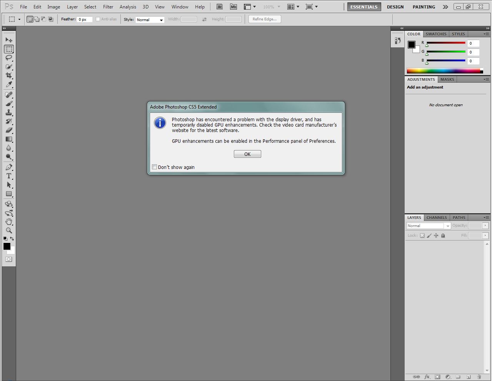Swap foreground and background colors in toolbox

point(12,239)
